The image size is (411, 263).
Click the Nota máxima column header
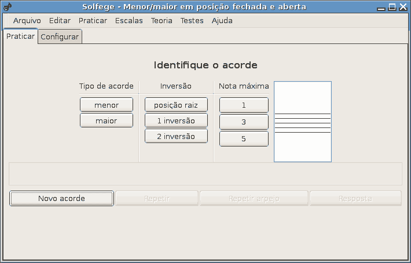click(x=244, y=86)
